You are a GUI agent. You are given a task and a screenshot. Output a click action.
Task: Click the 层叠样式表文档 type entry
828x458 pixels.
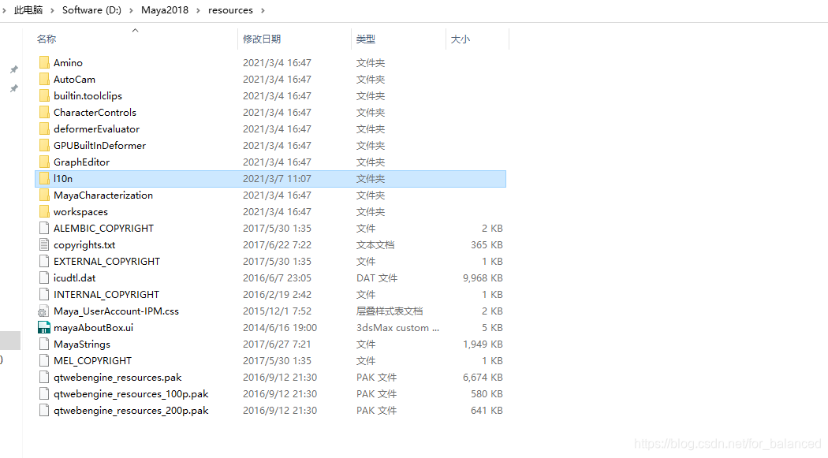pyautogui.click(x=390, y=311)
